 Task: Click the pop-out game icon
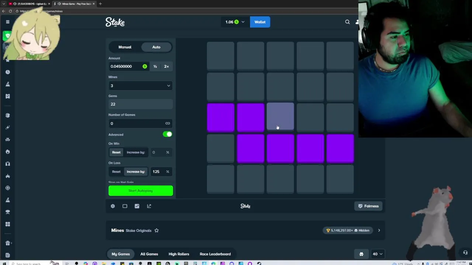click(149, 206)
